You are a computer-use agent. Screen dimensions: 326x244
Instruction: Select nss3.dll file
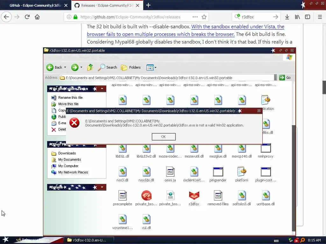pyautogui.click(x=123, y=175)
